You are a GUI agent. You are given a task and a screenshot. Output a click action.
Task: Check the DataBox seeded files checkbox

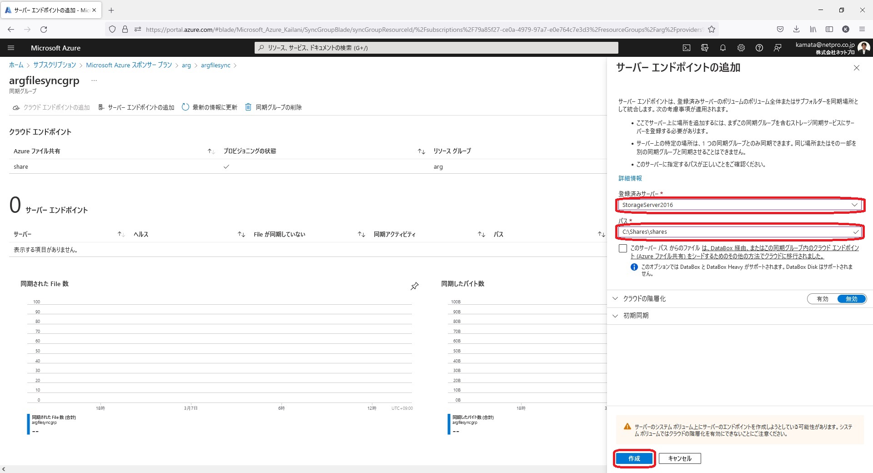click(623, 248)
